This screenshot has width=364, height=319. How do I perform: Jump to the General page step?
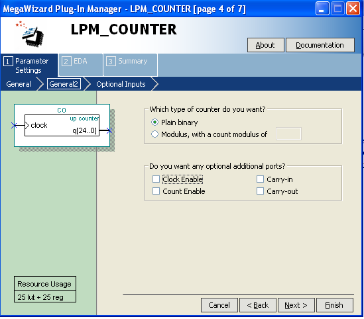point(19,84)
